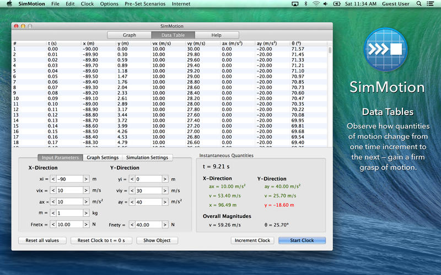Open the Simulation Settings tab
Screen dimensions: 441x275
tap(147, 158)
